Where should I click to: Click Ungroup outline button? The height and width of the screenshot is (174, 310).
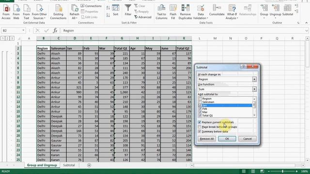[275, 12]
